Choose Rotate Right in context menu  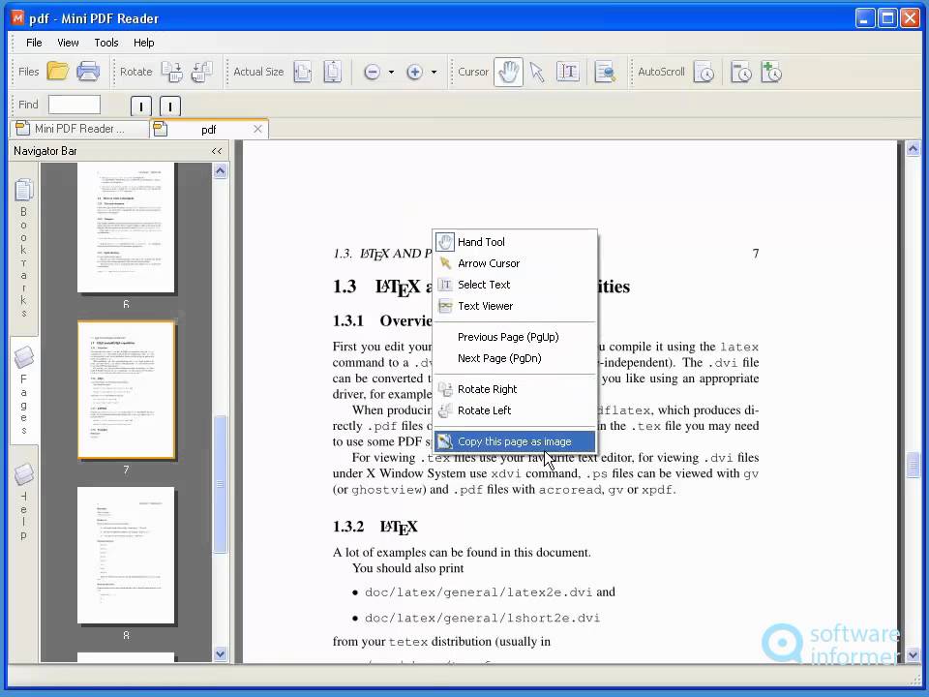click(515, 389)
